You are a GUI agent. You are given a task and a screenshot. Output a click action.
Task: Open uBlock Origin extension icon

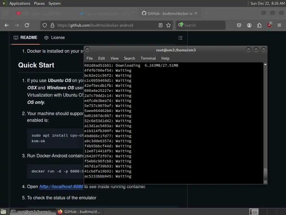(x=269, y=25)
